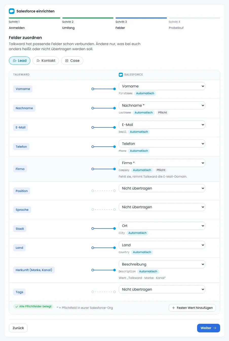Click the lifebuoy icon in the Case tab

pos(67,61)
